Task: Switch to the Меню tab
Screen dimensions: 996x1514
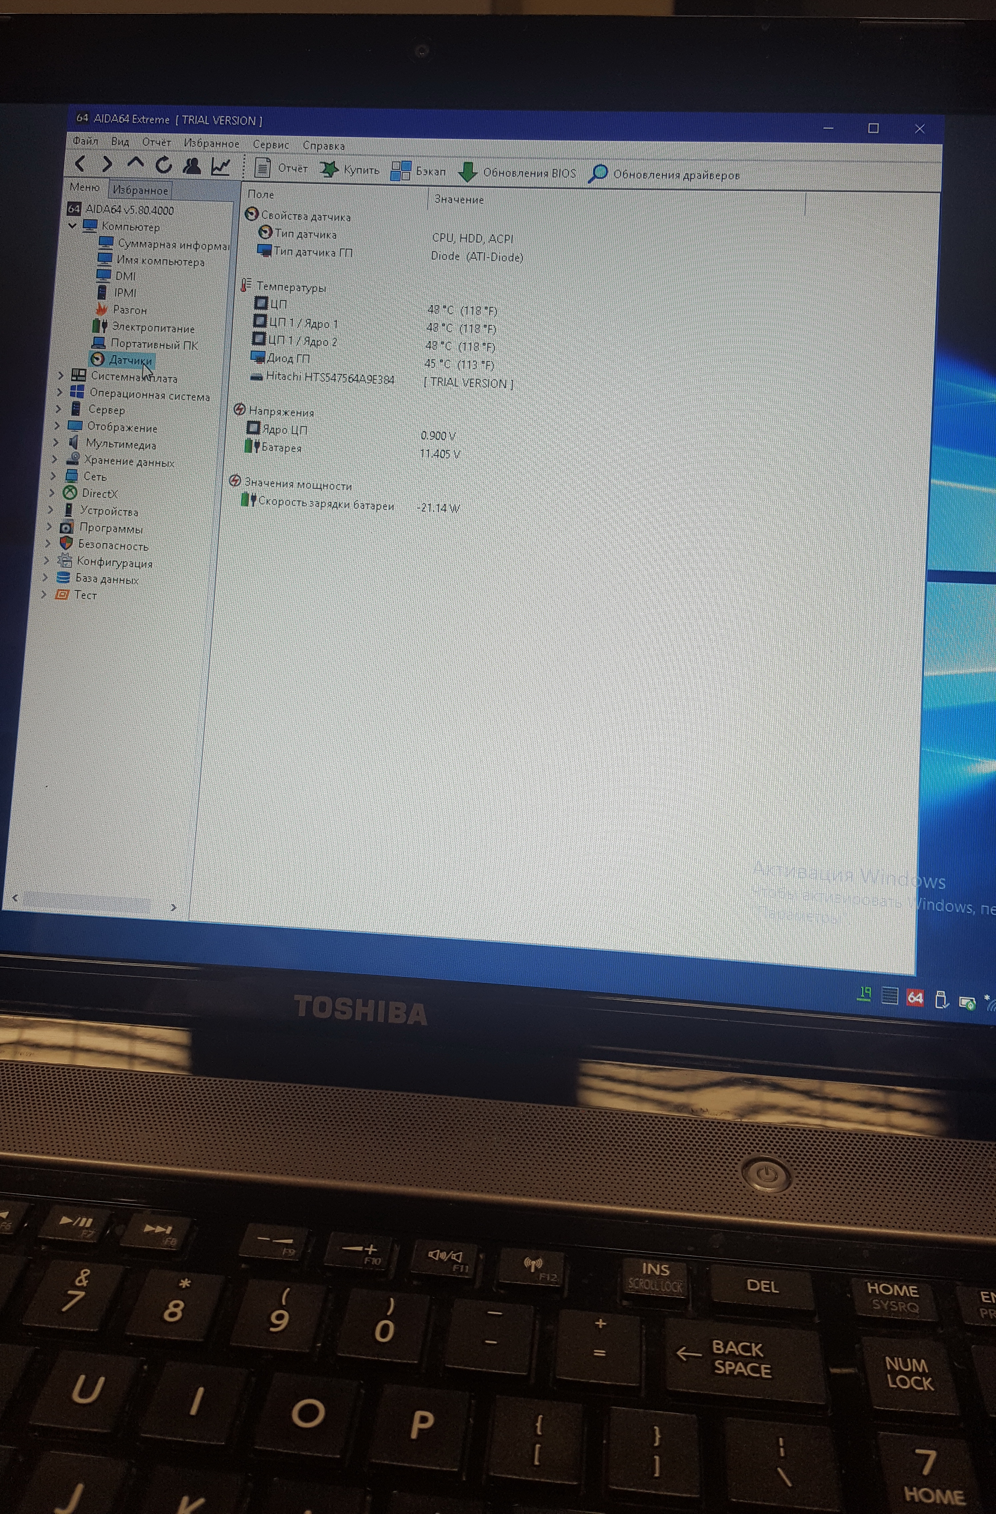Action: click(x=85, y=187)
